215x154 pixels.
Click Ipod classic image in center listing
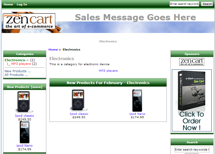tap(79, 100)
